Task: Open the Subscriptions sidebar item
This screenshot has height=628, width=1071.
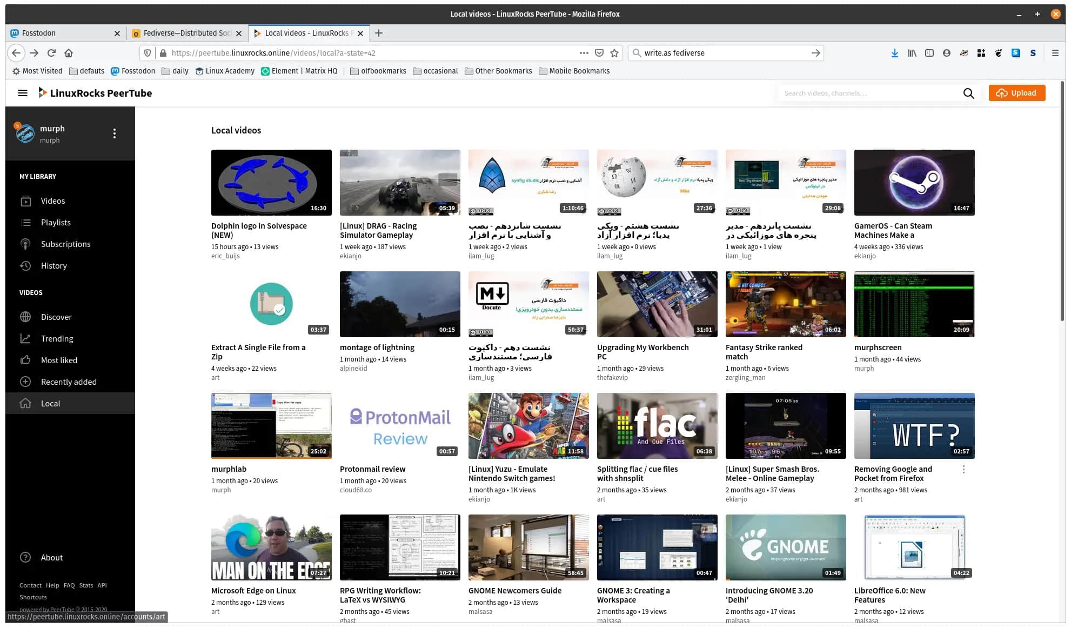Action: 66,244
